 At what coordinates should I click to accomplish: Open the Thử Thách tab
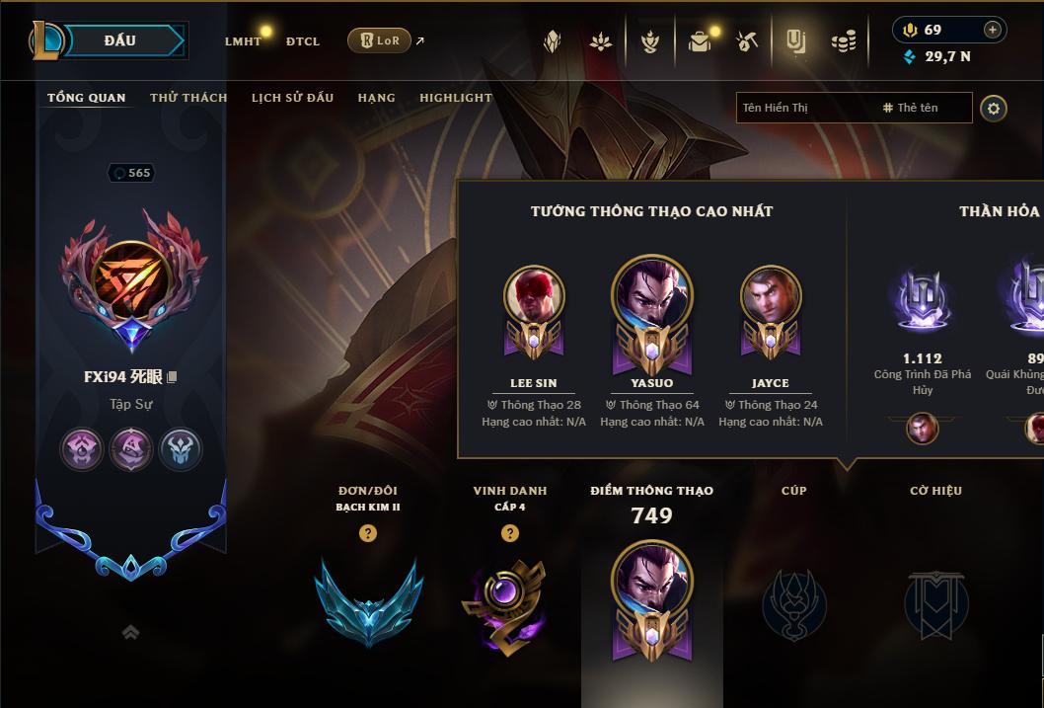coord(188,98)
